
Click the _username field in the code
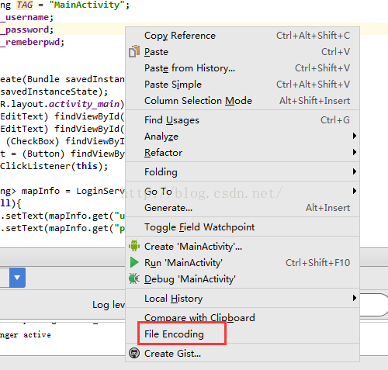24,17
